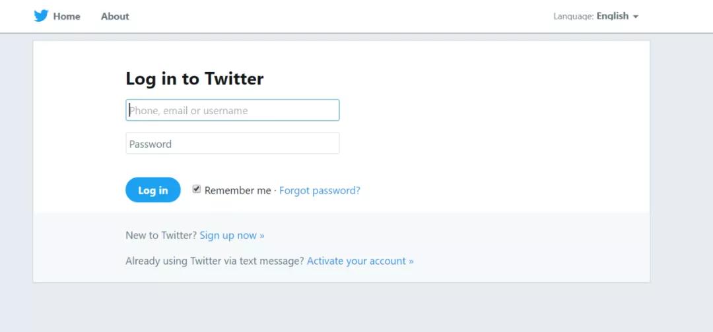Click the English language selection text
The width and height of the screenshot is (713, 332).
pyautogui.click(x=612, y=16)
